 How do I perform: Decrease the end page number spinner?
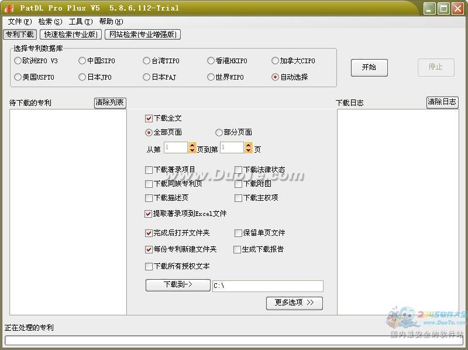tap(248, 150)
